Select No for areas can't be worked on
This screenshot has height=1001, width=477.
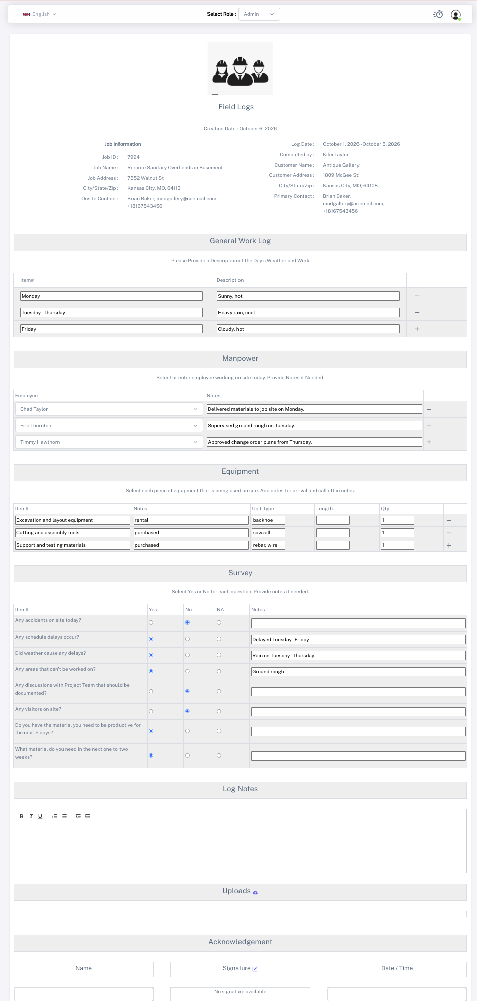click(x=187, y=671)
